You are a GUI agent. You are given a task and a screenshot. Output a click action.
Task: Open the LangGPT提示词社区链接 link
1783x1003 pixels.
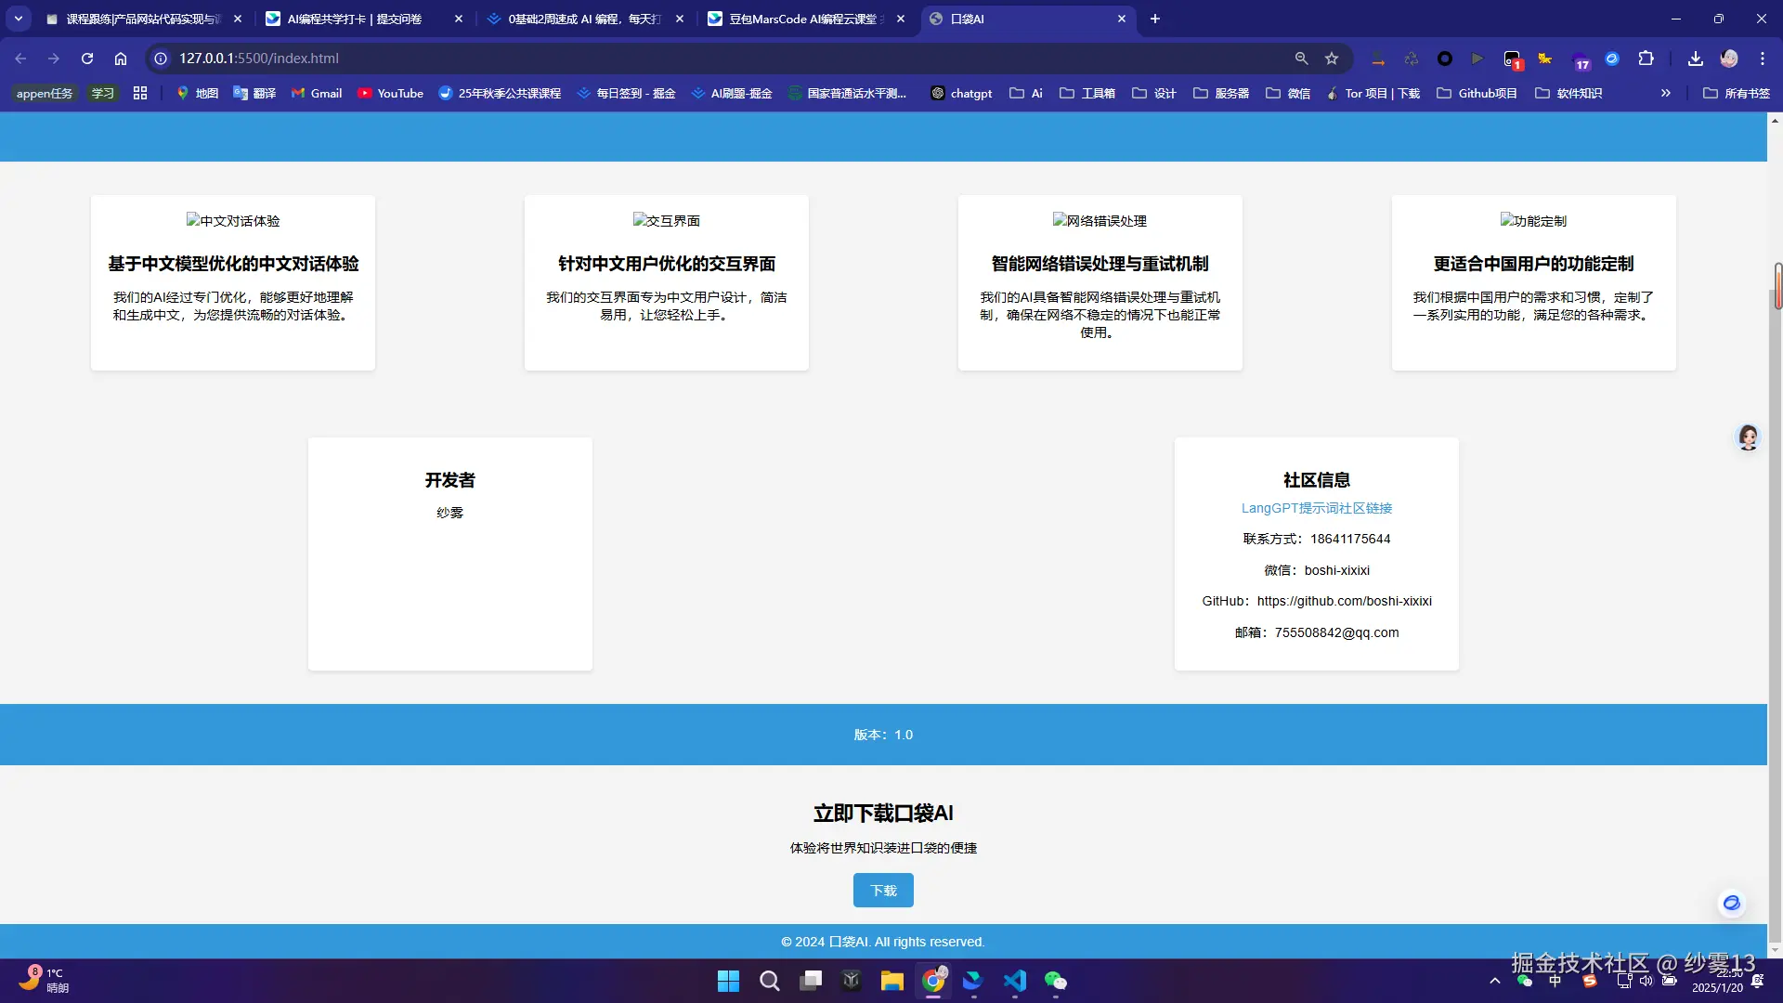tap(1316, 508)
